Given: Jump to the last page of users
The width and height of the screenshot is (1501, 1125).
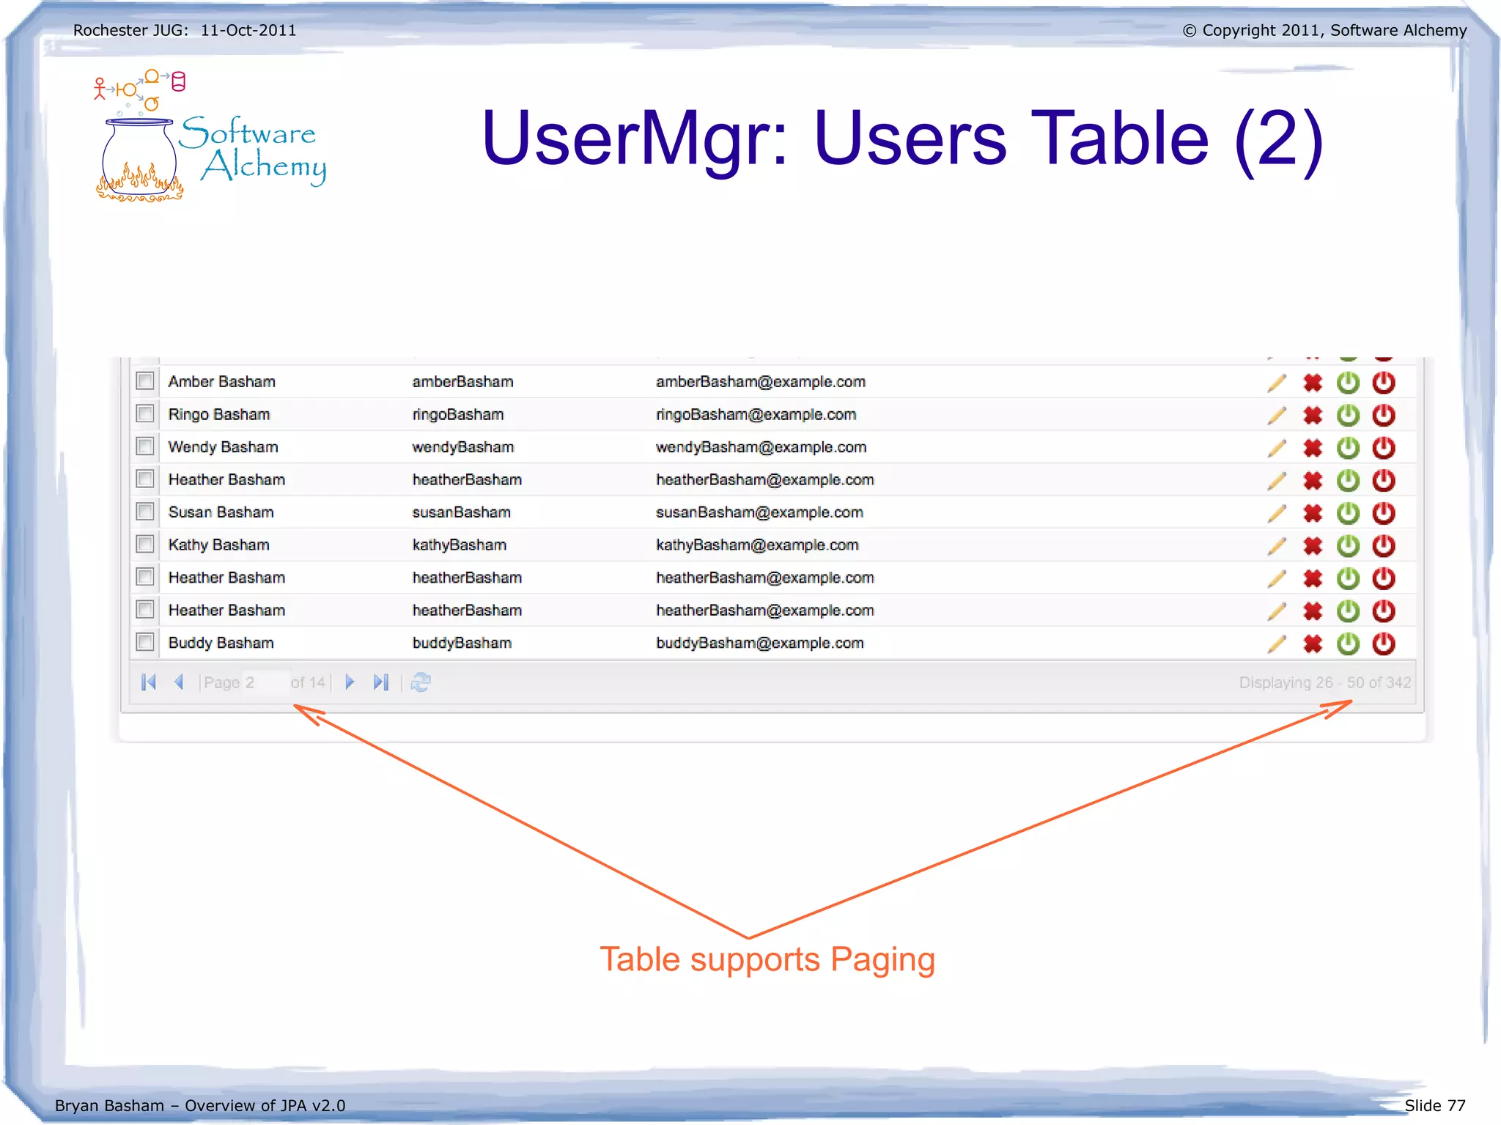Looking at the screenshot, I should (x=380, y=682).
